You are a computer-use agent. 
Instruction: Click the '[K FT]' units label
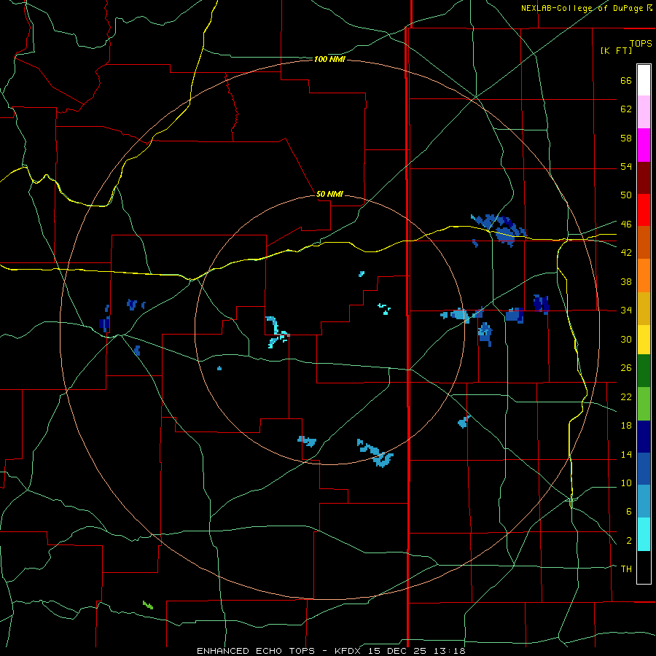[x=616, y=50]
